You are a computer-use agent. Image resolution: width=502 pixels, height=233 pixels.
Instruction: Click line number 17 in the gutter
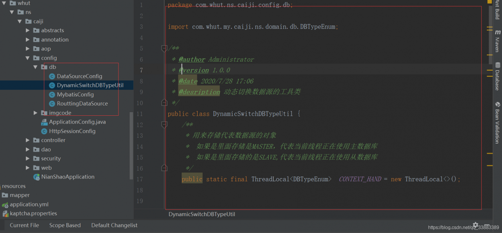140,179
